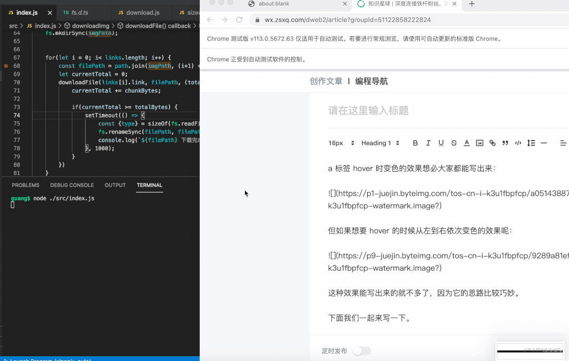Insert a horizontal divider line
The width and height of the screenshot is (569, 361).
[544, 143]
